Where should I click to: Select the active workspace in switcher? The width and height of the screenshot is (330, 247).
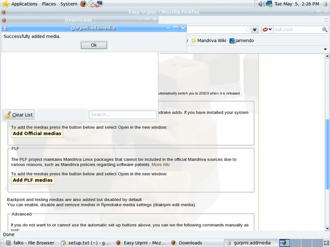pos(285,243)
